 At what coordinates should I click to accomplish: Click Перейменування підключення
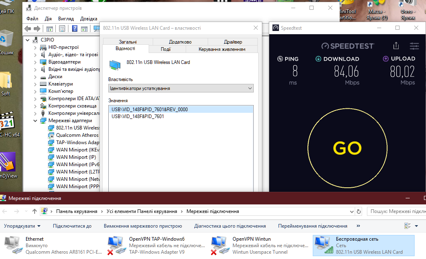pyautogui.click(x=313, y=226)
